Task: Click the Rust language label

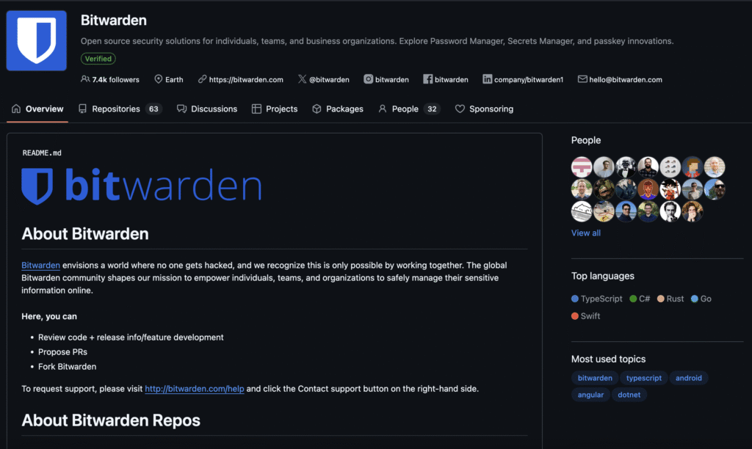Action: (675, 299)
